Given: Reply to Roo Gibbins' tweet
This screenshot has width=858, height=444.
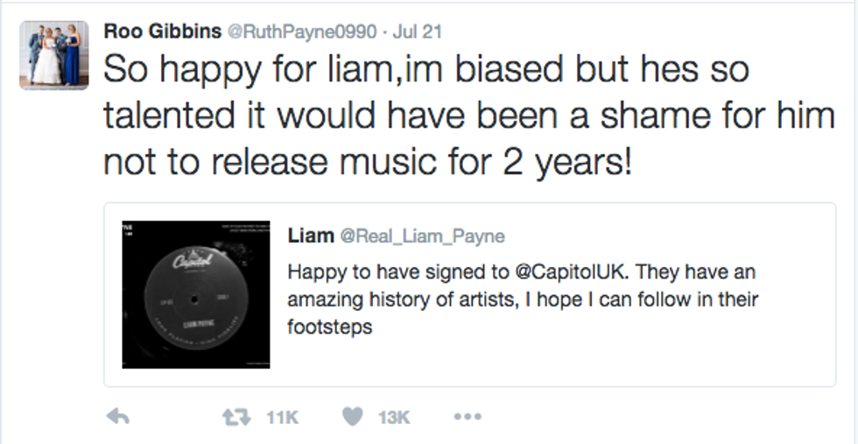Looking at the screenshot, I should pos(118,418).
